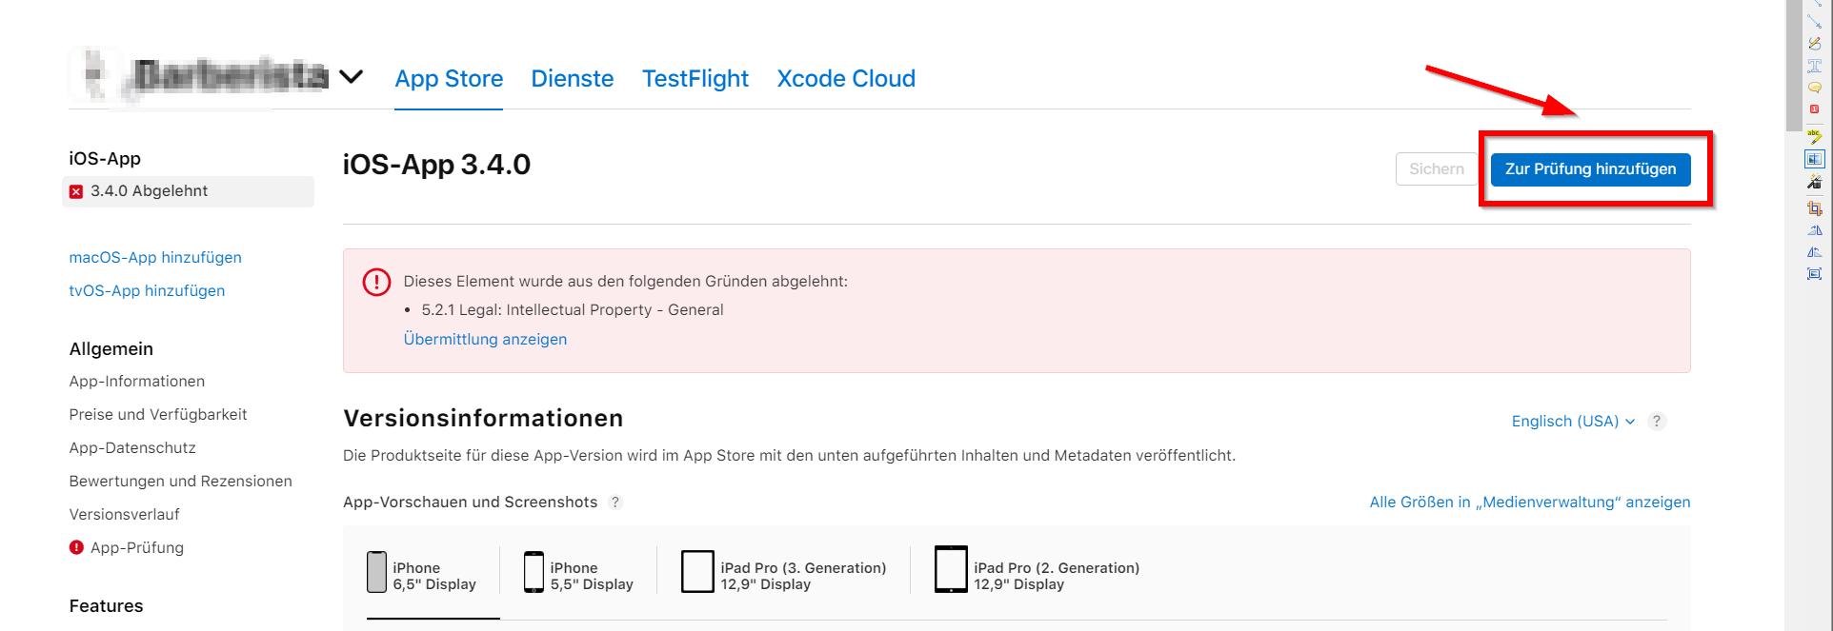Click the red exclamation icon in the rejection banner
The height and width of the screenshot is (631, 1833).
376,282
